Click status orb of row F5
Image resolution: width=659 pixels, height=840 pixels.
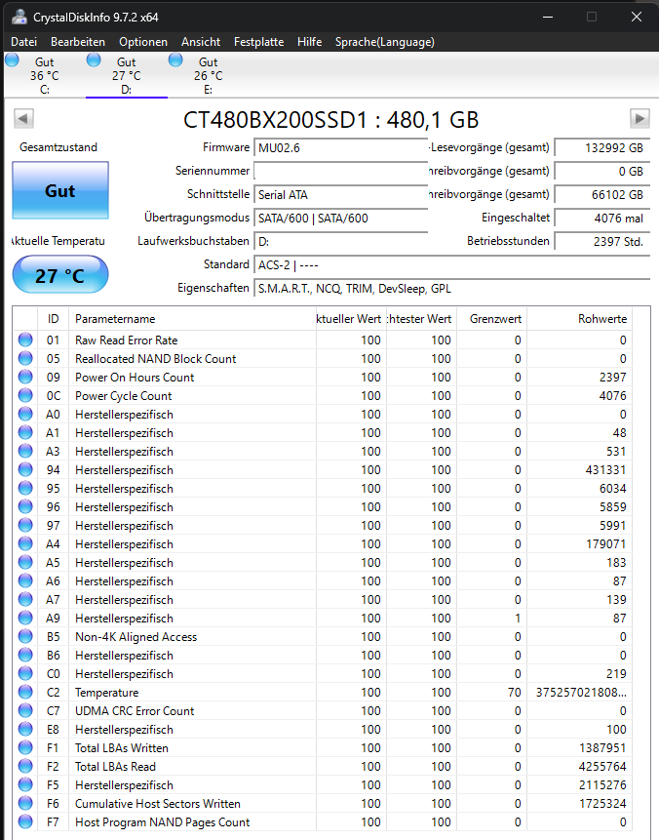coord(25,784)
